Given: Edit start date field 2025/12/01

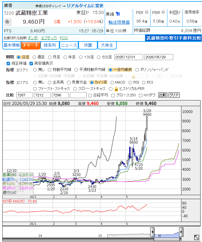Looking at the screenshot, I should (x=129, y=57).
